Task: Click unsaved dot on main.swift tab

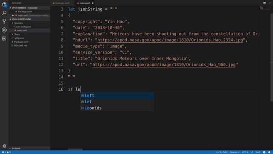Action: (x=93, y=3)
